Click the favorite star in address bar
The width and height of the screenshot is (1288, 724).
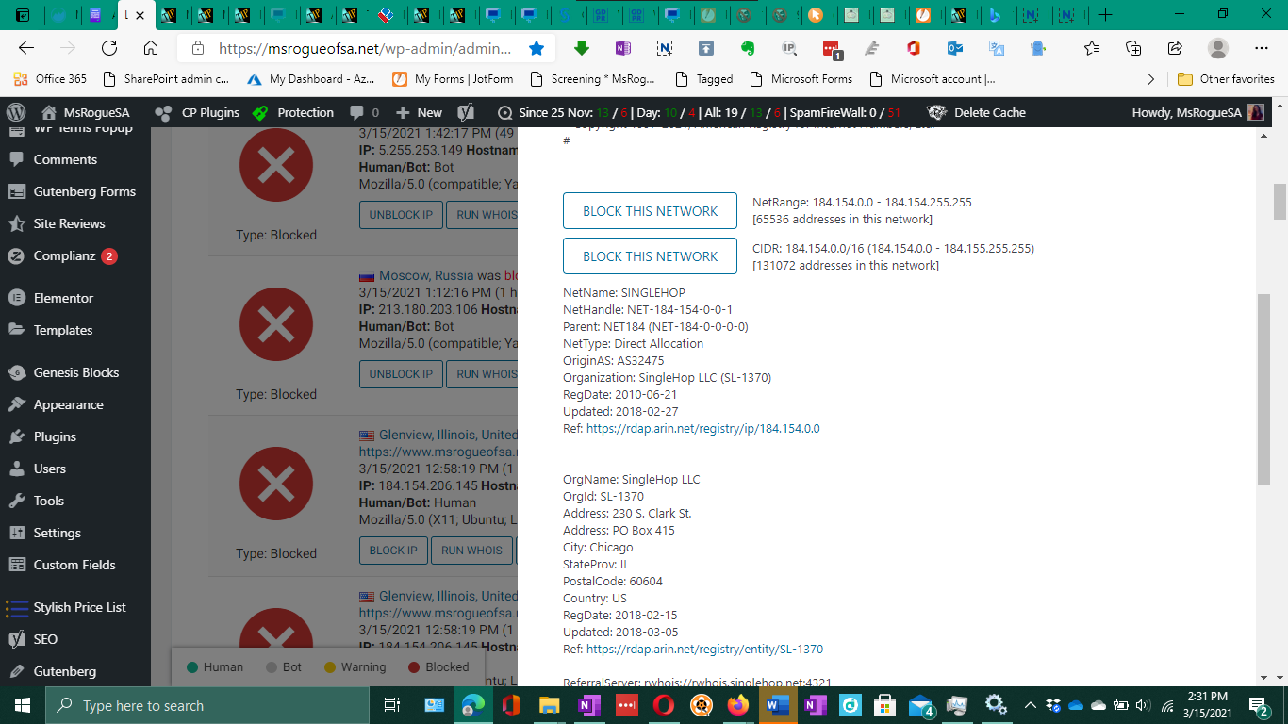tap(537, 48)
